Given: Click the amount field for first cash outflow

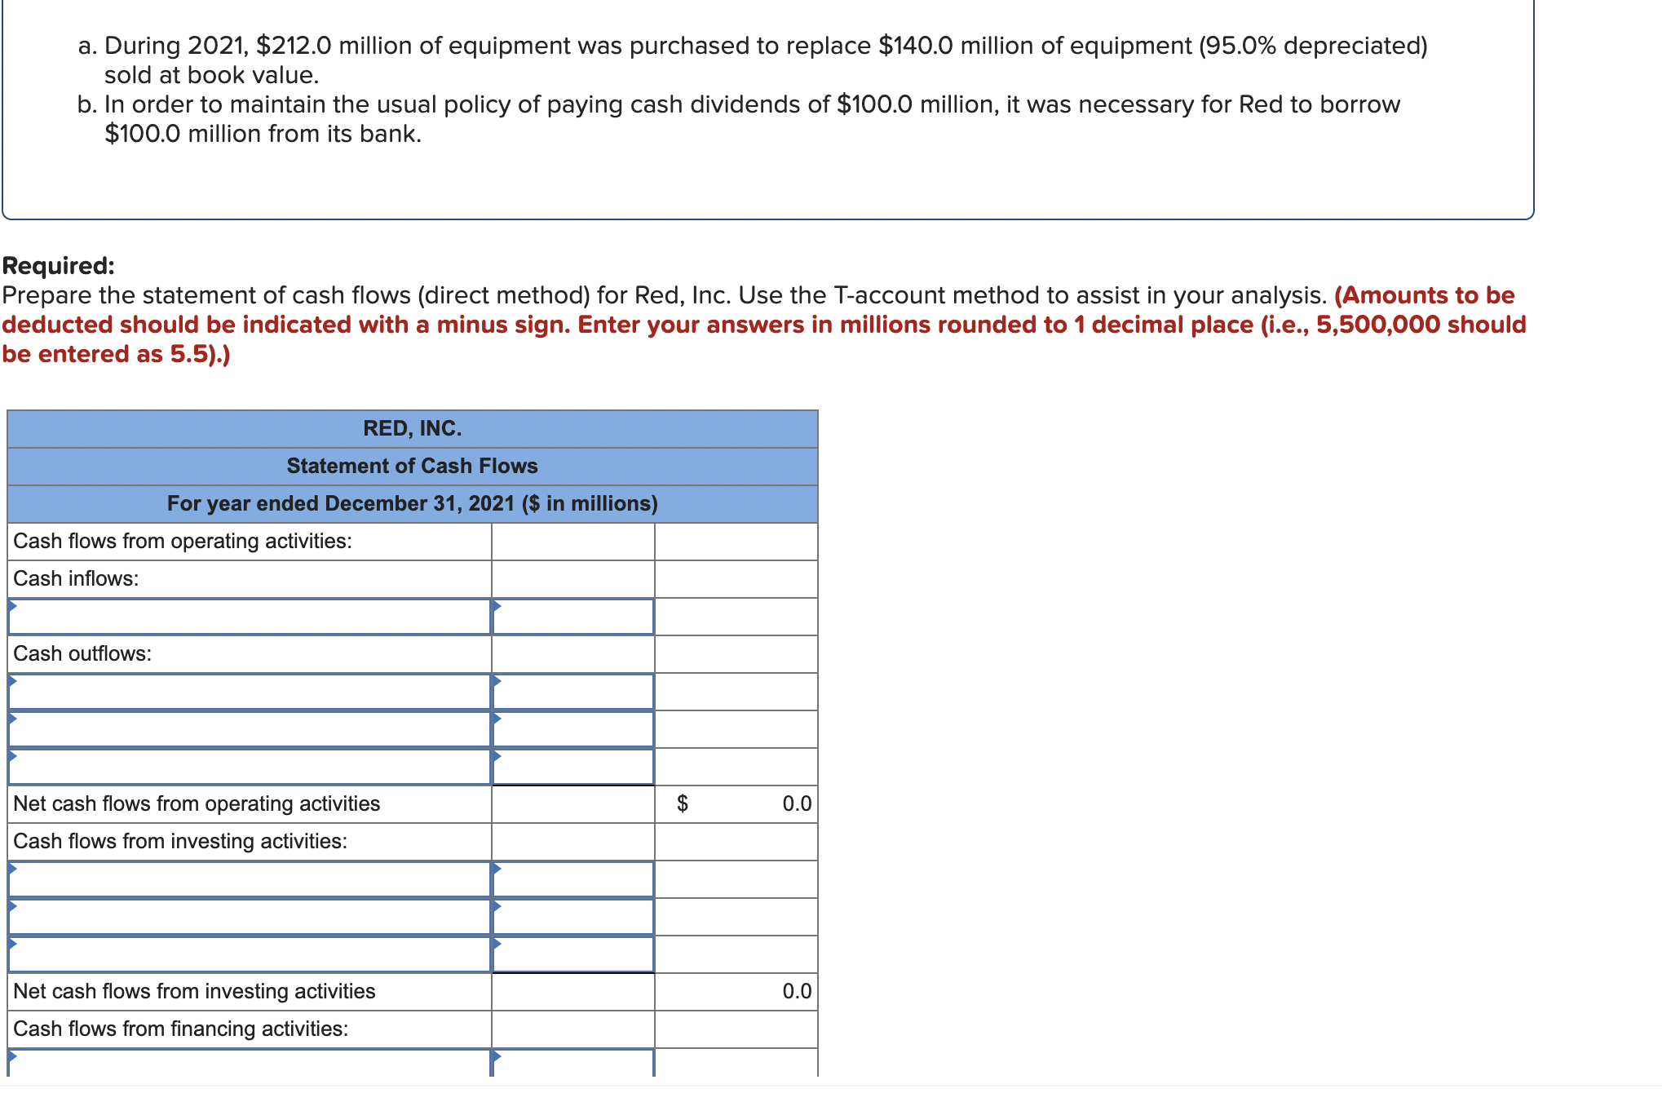Looking at the screenshot, I should (572, 691).
